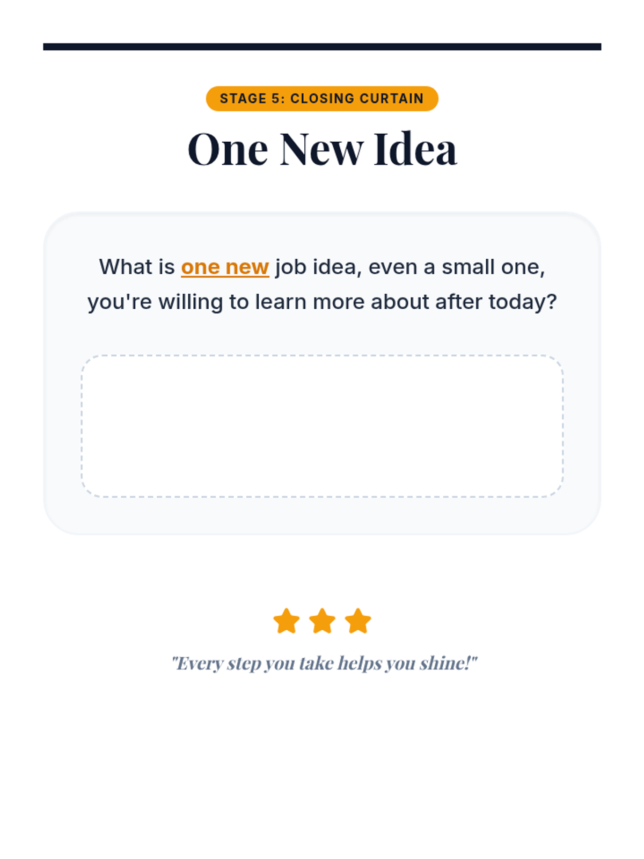
Task: Click the word "Idea" in the heading
Action: coord(415,149)
